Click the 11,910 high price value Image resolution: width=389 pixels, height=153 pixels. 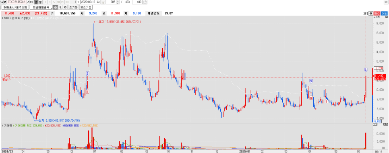[115, 13]
